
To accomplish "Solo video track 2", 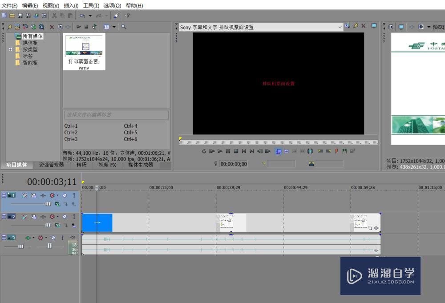I will click(x=74, y=217).
